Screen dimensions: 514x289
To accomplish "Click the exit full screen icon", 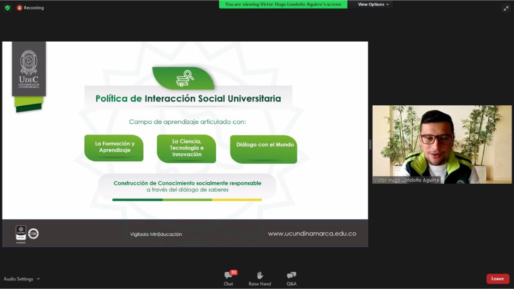I will [x=506, y=8].
